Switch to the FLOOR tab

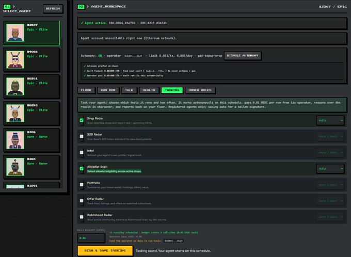(86, 90)
